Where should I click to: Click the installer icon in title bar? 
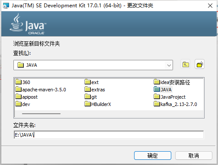pos(6,6)
